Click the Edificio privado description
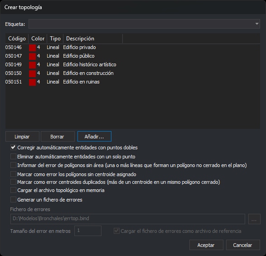266x256 pixels. [x=79, y=47]
